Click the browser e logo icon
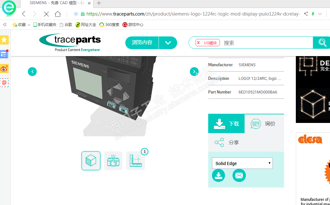The height and width of the screenshot is (205, 330). (9, 9)
